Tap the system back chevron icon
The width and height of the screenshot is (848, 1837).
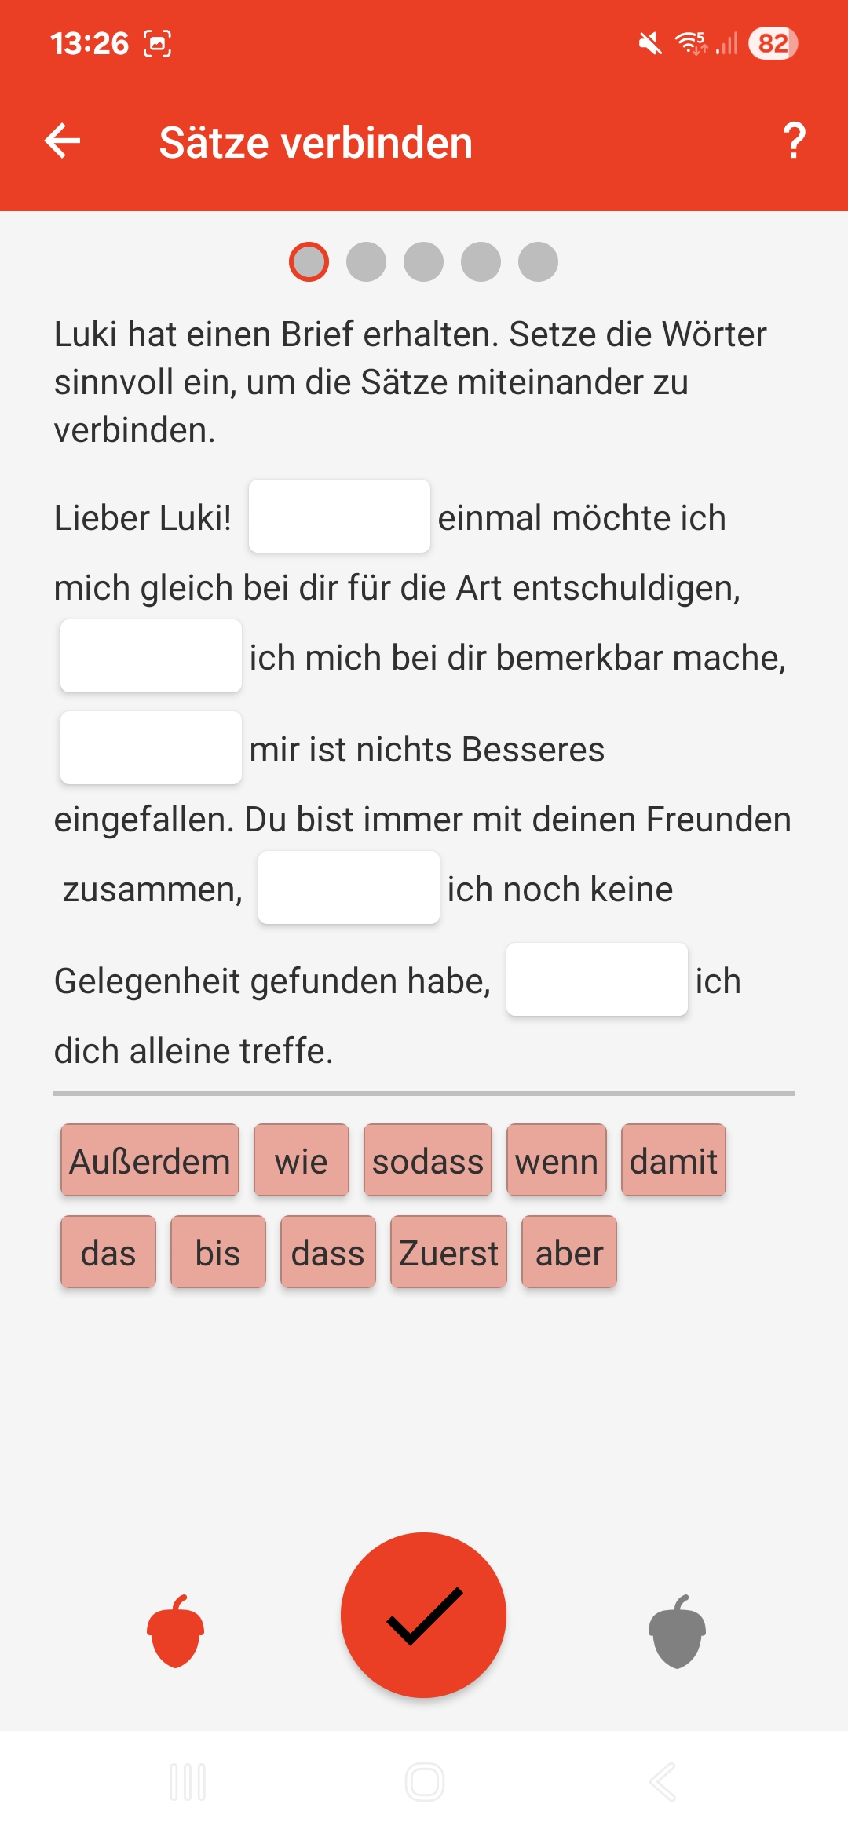(x=663, y=1782)
